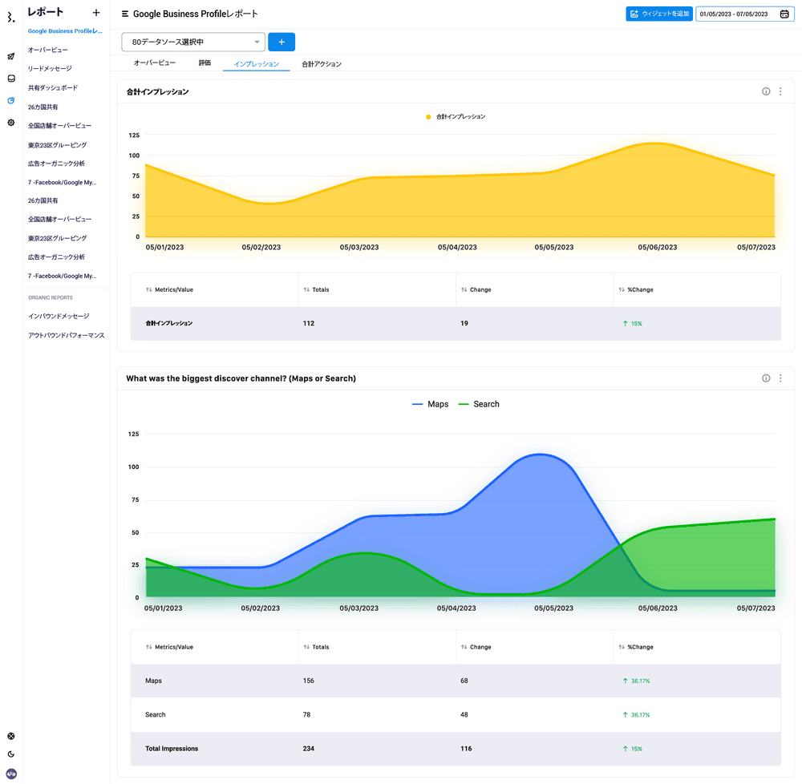Open the three-dot menu on the discover channel widget
Viewport: 802px width, 784px height.
tap(780, 378)
